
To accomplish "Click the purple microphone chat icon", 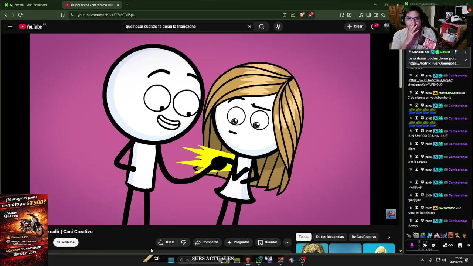I will (412, 245).
